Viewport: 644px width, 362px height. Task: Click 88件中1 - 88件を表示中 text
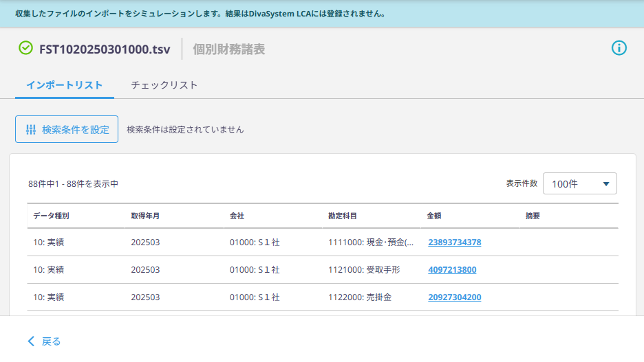tap(73, 184)
